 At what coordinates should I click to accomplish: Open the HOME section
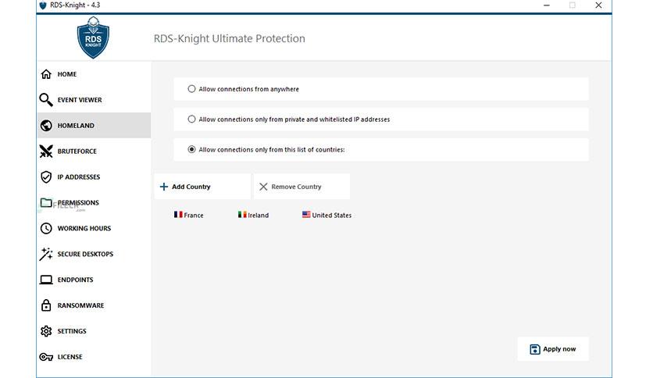94,74
